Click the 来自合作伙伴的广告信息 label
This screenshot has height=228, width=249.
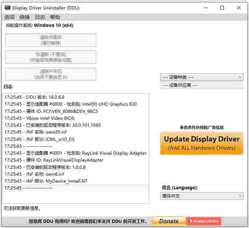tap(202, 127)
